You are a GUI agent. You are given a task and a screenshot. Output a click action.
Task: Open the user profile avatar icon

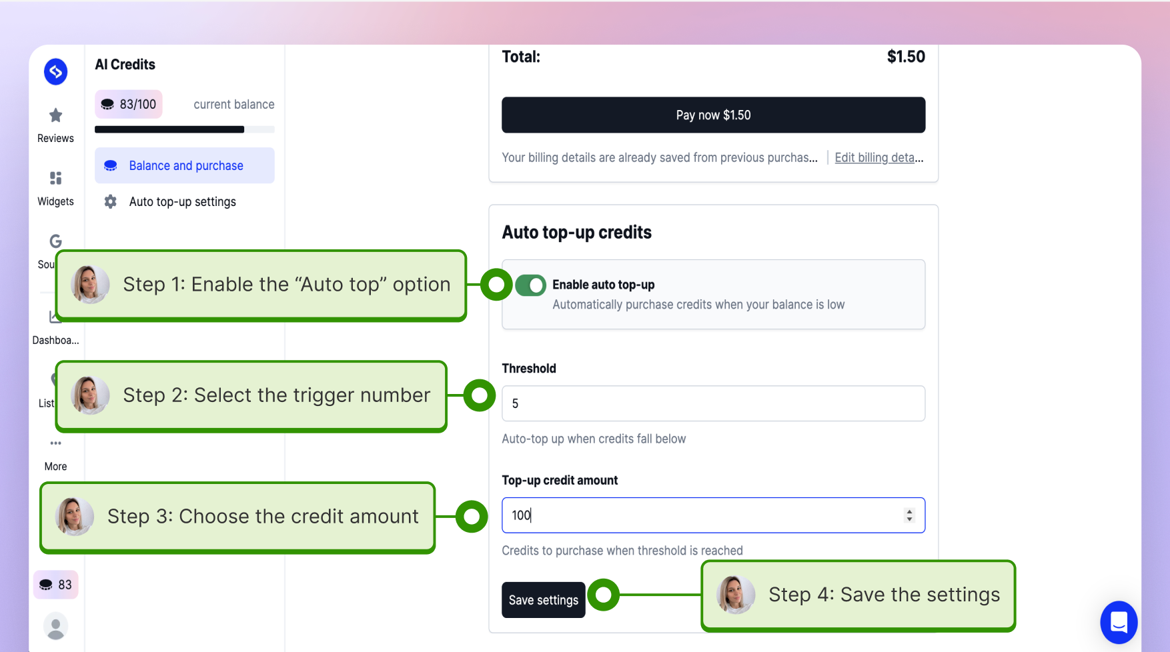tap(56, 627)
